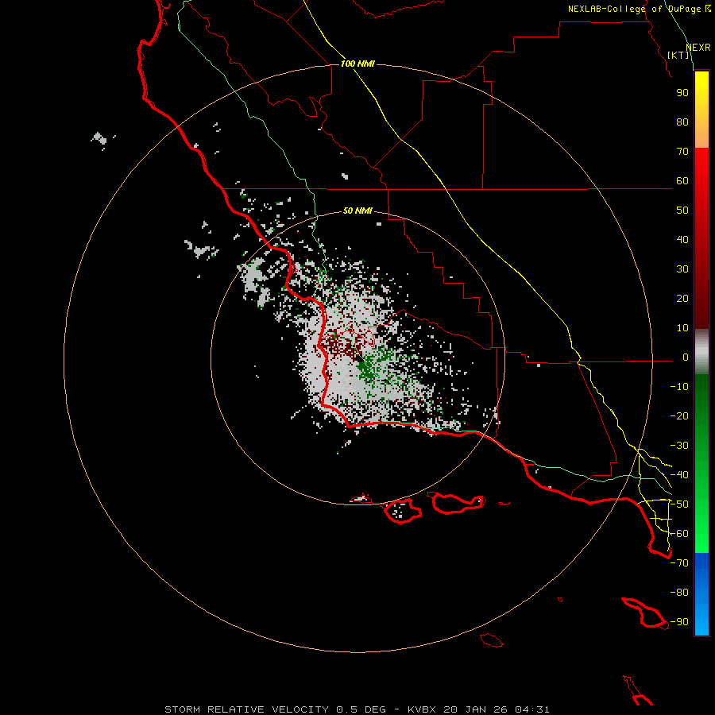Viewport: 715px width, 715px height.
Task: Click the 70 value on velocity scale
Action: (682, 152)
